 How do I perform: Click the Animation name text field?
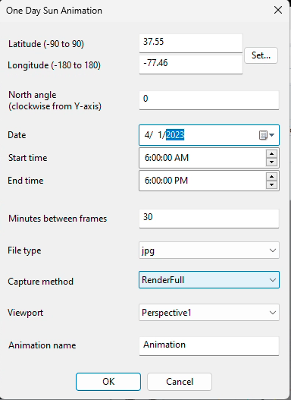click(x=209, y=346)
